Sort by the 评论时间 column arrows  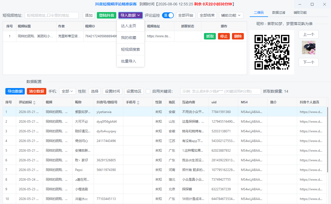point(34,103)
